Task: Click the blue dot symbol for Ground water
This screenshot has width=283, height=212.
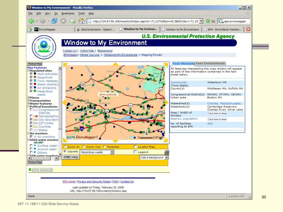Action: (x=35, y=149)
